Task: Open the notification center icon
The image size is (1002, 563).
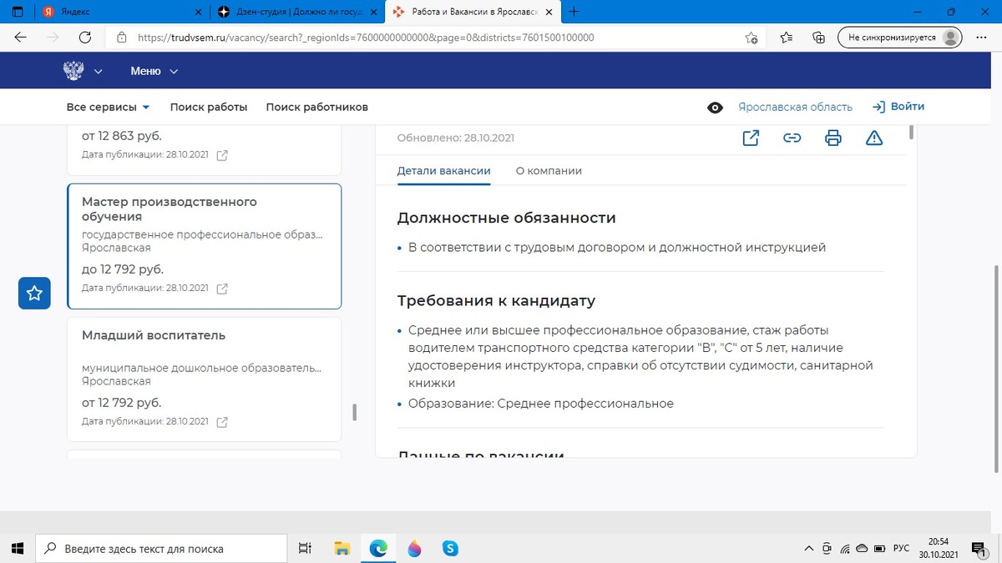Action: click(980, 548)
